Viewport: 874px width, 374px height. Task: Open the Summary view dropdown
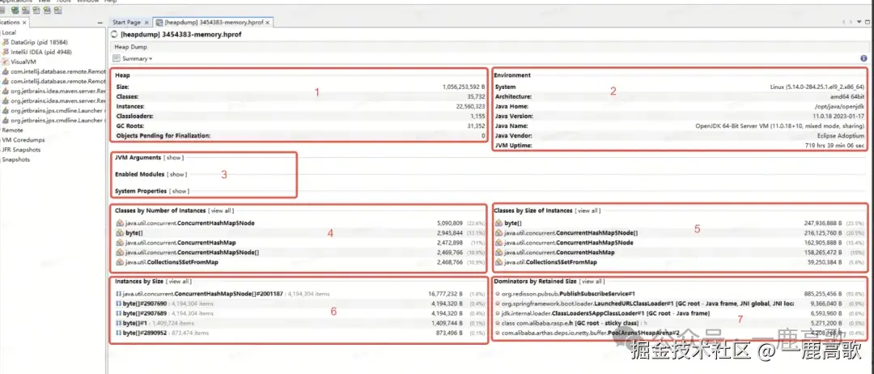[x=137, y=58]
